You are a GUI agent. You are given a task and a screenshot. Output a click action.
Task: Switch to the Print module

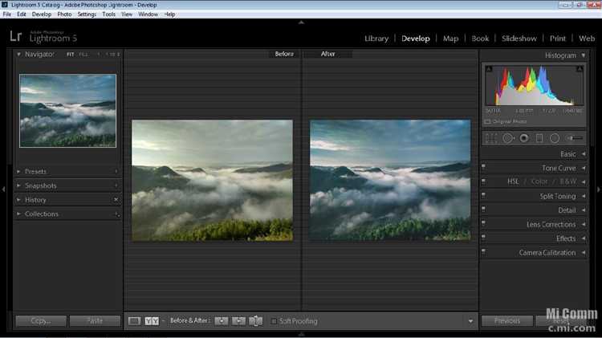pos(558,39)
